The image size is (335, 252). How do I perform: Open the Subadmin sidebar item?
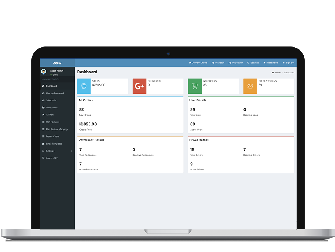[51, 100]
